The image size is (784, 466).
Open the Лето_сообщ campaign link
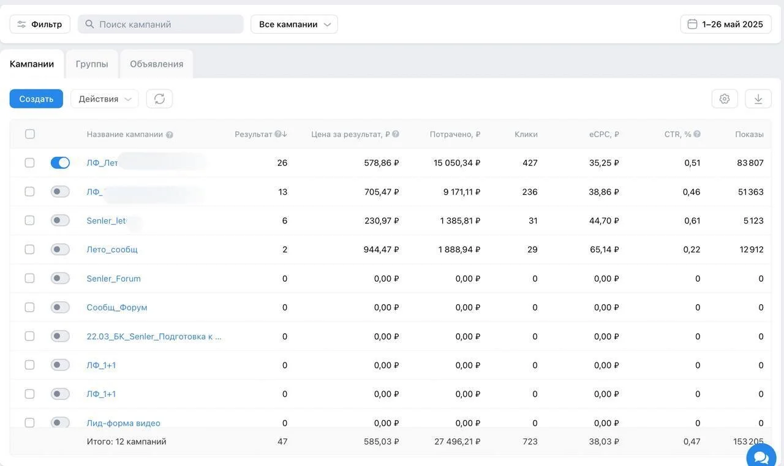pos(112,249)
